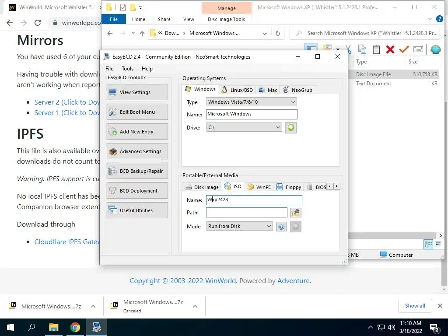
Task: Click Explorer help question mark icon
Action: click(x=439, y=19)
